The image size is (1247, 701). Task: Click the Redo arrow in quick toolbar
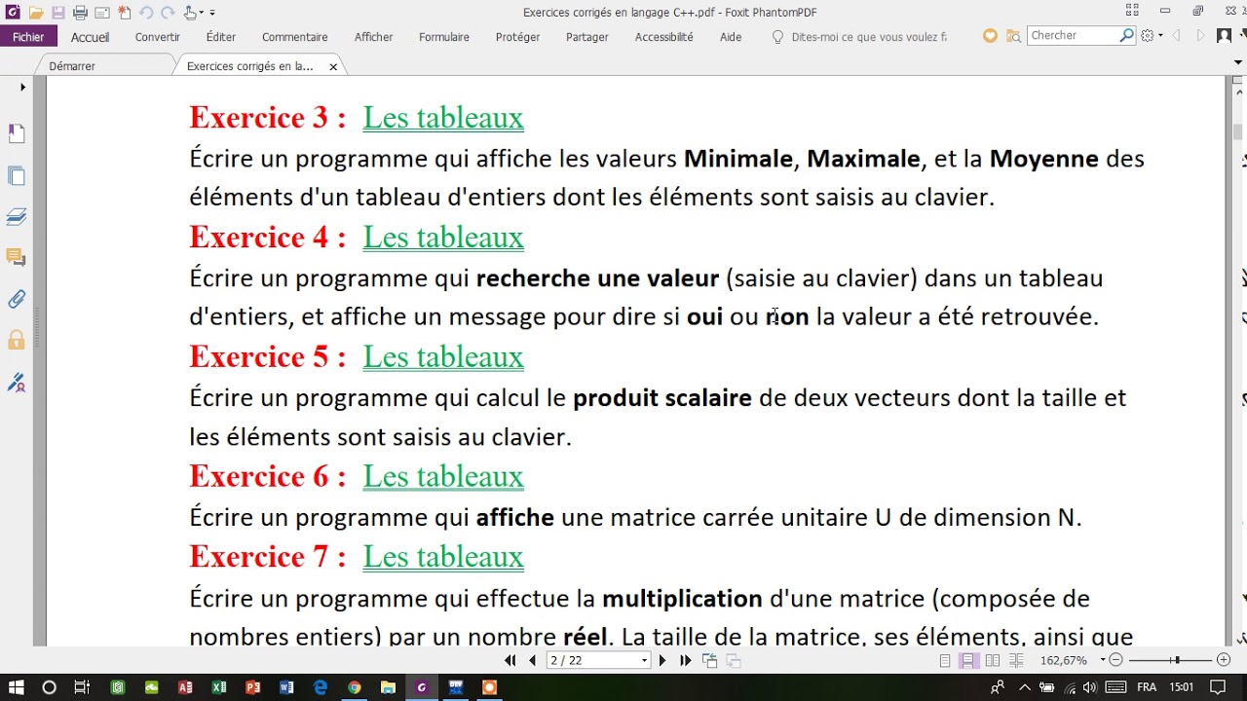coord(168,13)
